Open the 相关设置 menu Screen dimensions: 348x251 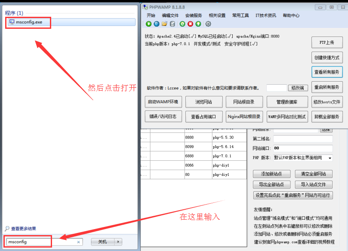coord(217,15)
